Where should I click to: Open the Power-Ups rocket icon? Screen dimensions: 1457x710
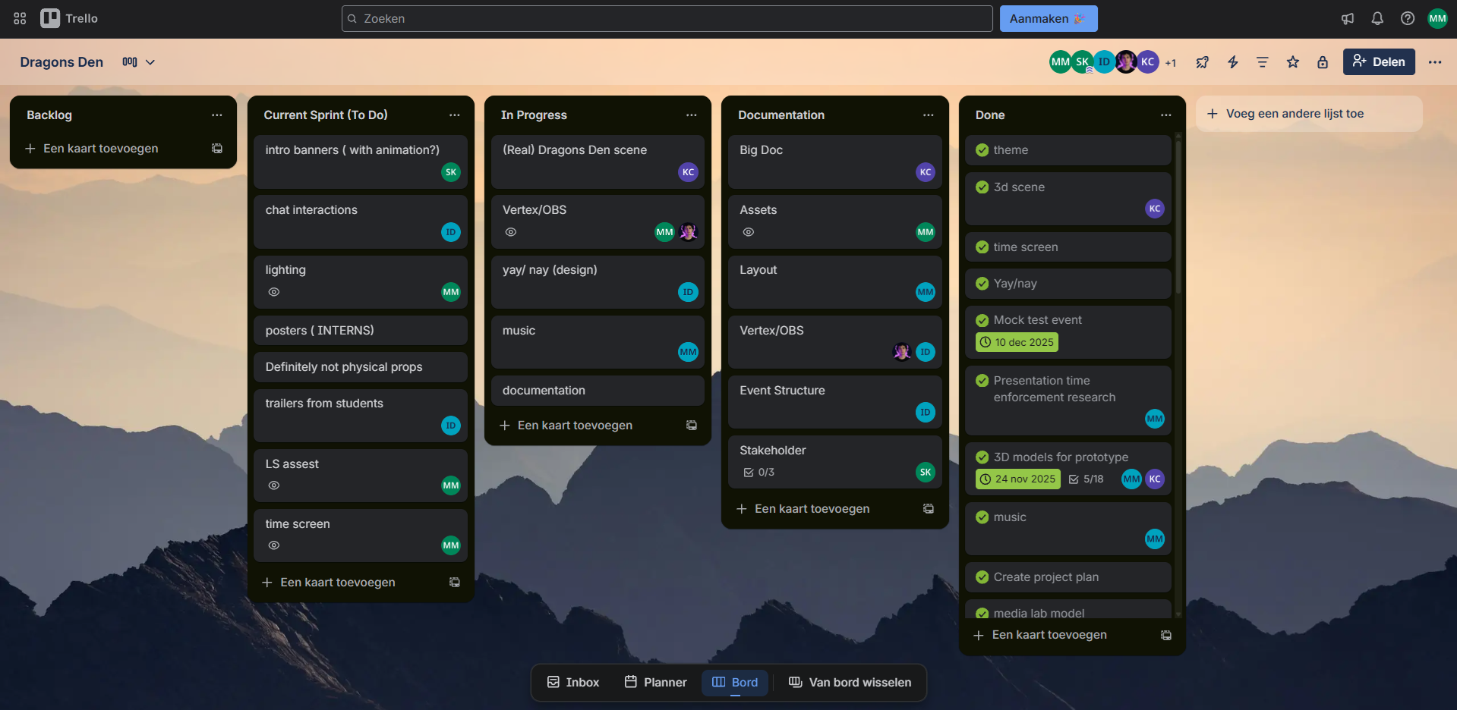(x=1203, y=62)
